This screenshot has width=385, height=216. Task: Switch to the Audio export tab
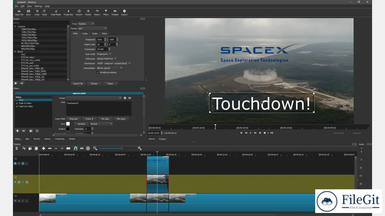(x=95, y=34)
